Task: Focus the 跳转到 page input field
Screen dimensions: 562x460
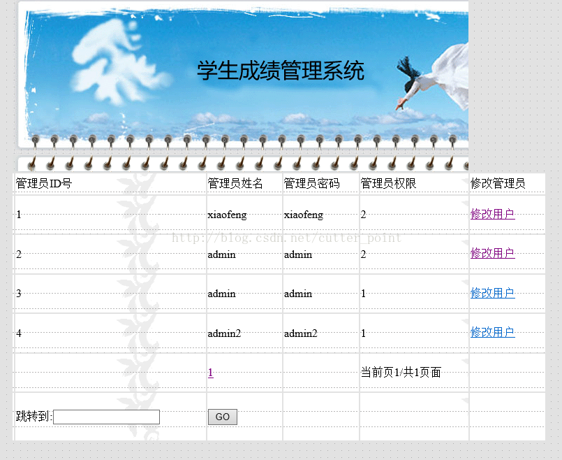Action: [106, 417]
